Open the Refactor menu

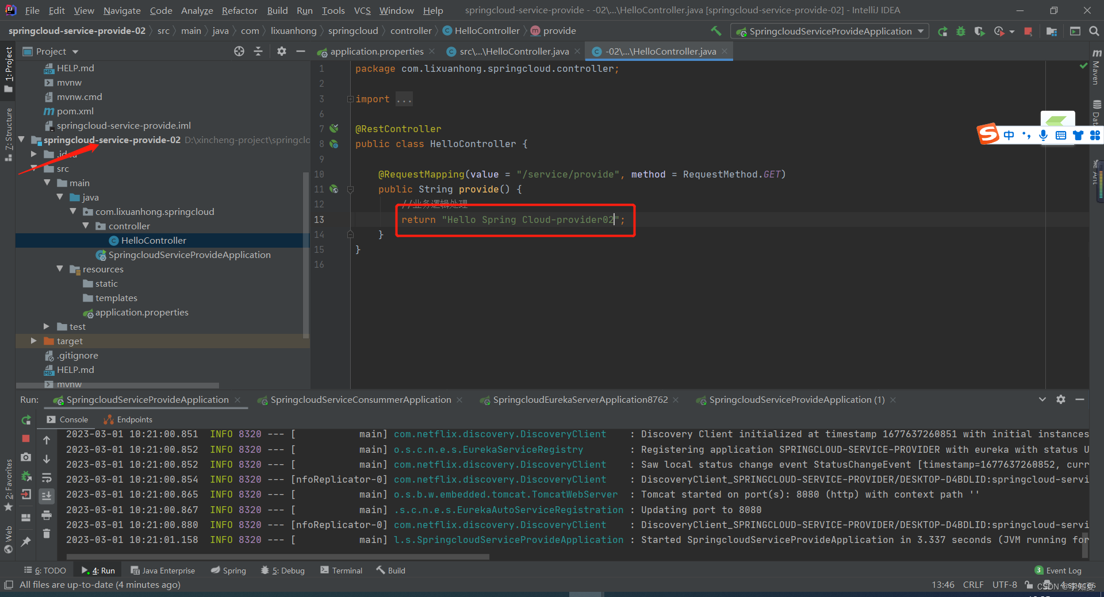[239, 10]
